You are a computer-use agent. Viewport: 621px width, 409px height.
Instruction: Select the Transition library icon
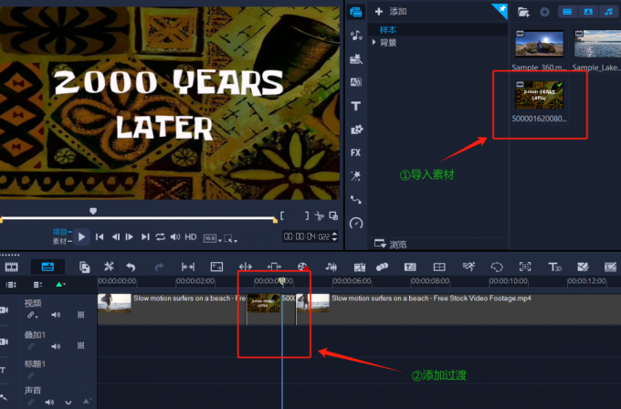(355, 82)
